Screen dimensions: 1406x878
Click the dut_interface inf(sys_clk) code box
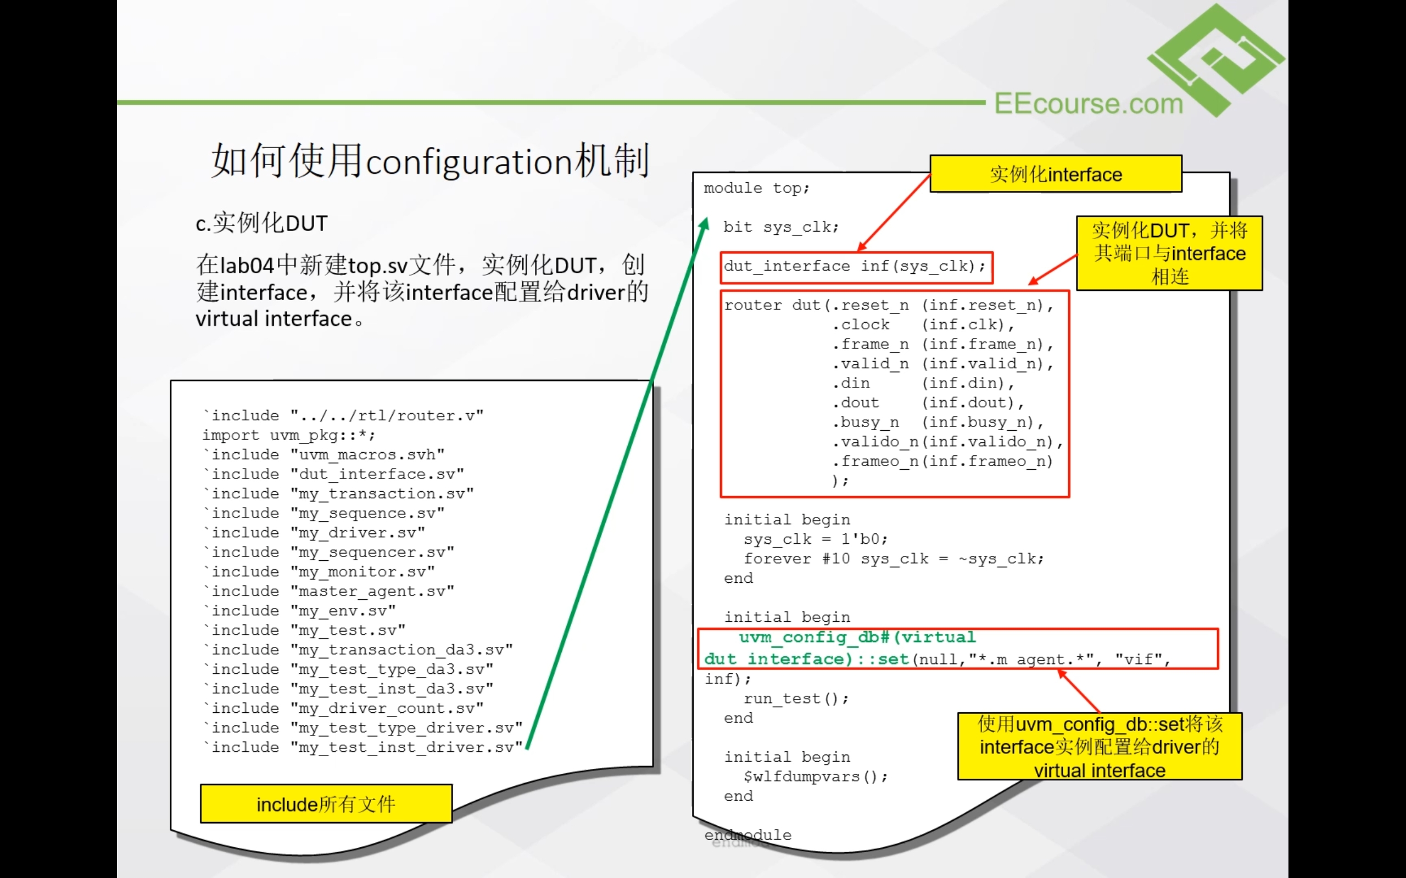click(x=855, y=267)
